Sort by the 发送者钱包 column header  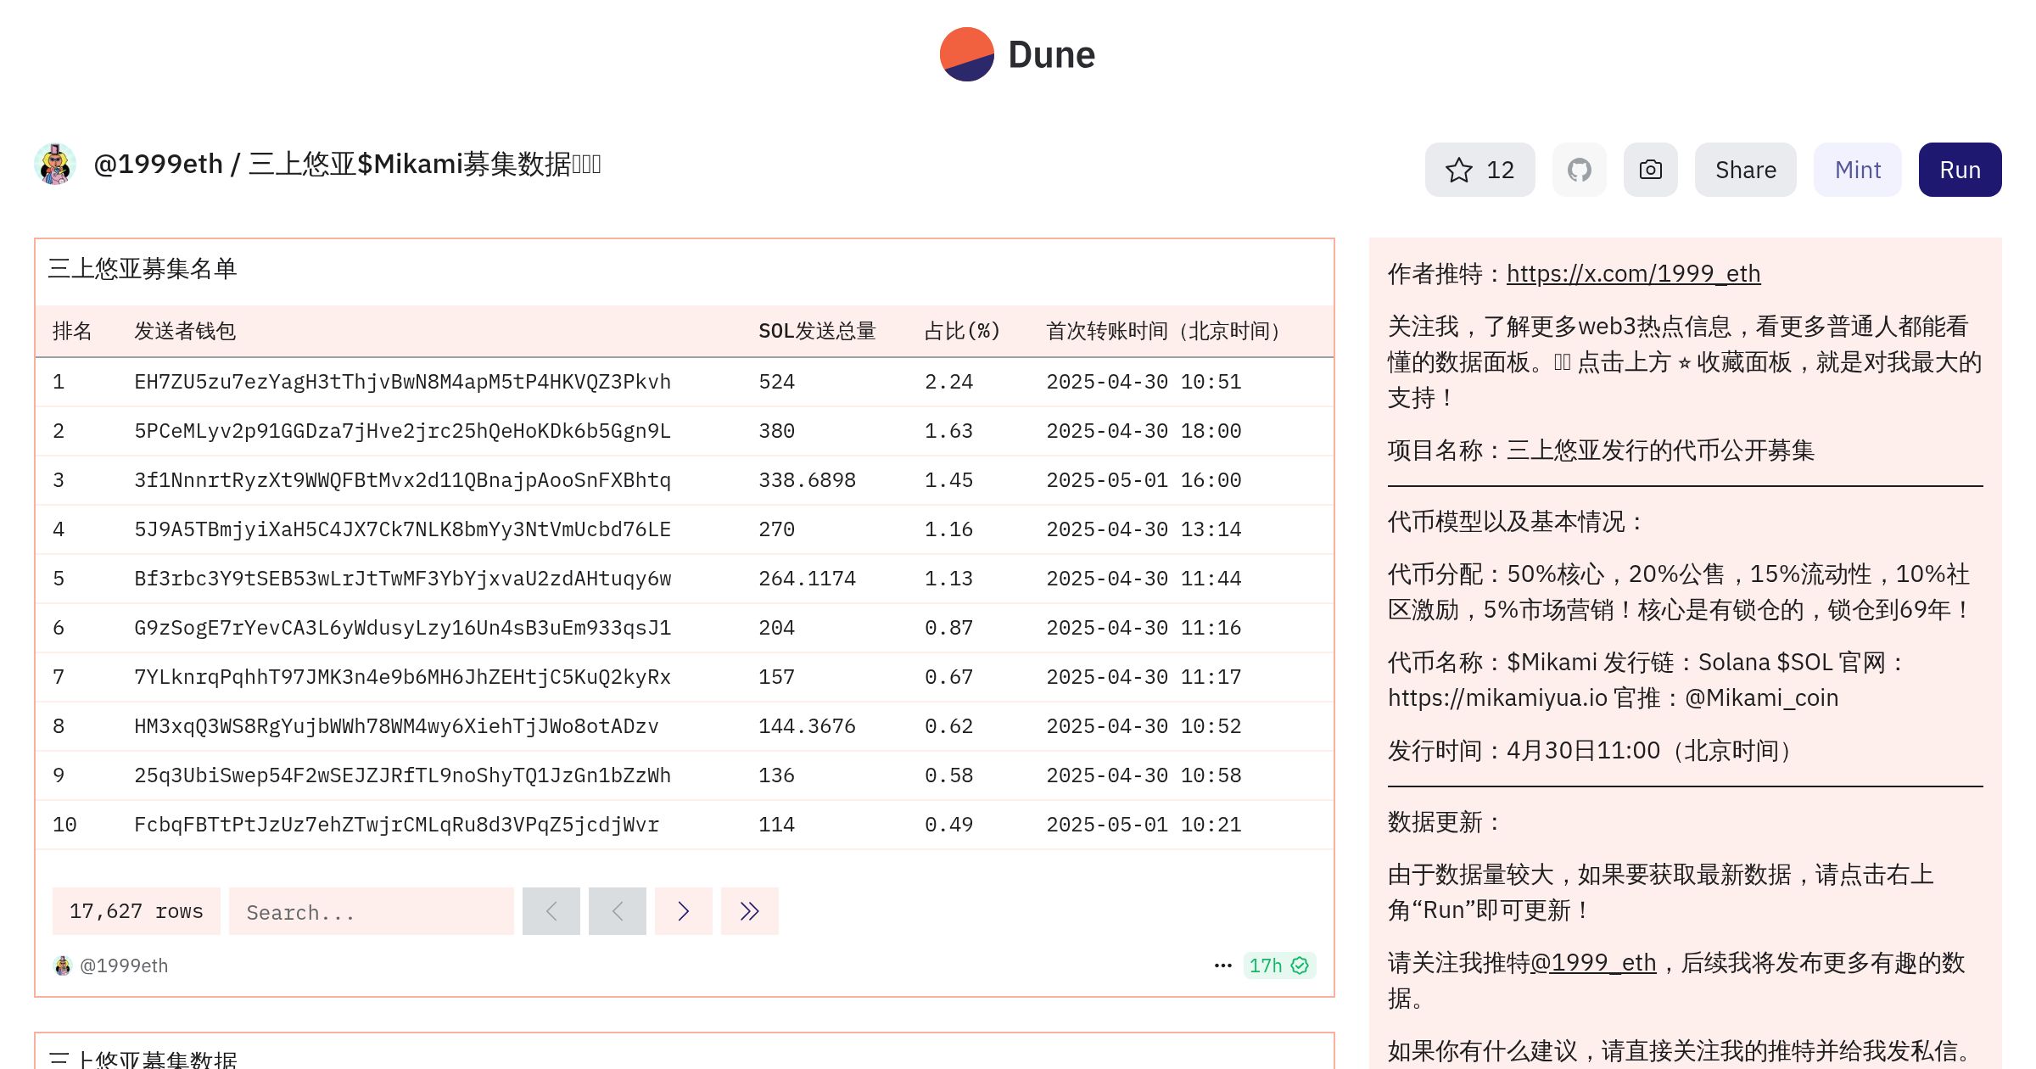coord(185,331)
